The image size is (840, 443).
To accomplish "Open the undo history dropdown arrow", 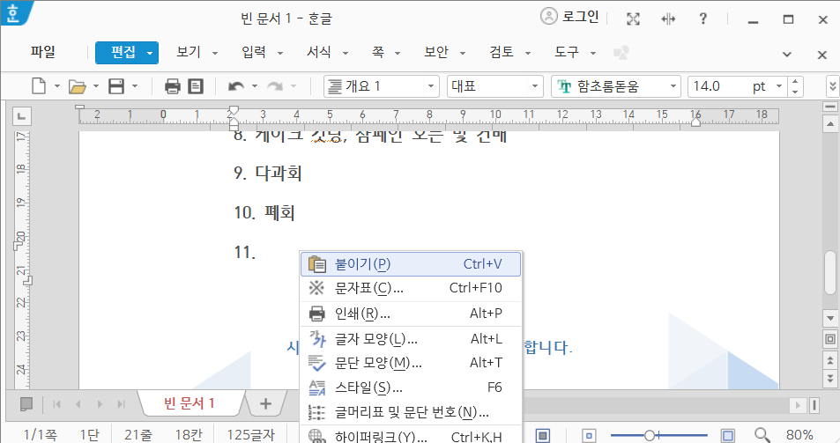I will click(255, 86).
